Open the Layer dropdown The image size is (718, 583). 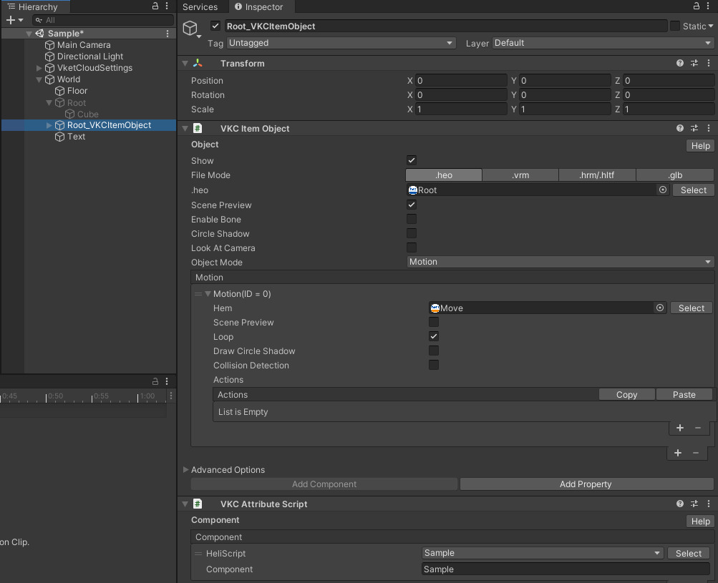603,43
